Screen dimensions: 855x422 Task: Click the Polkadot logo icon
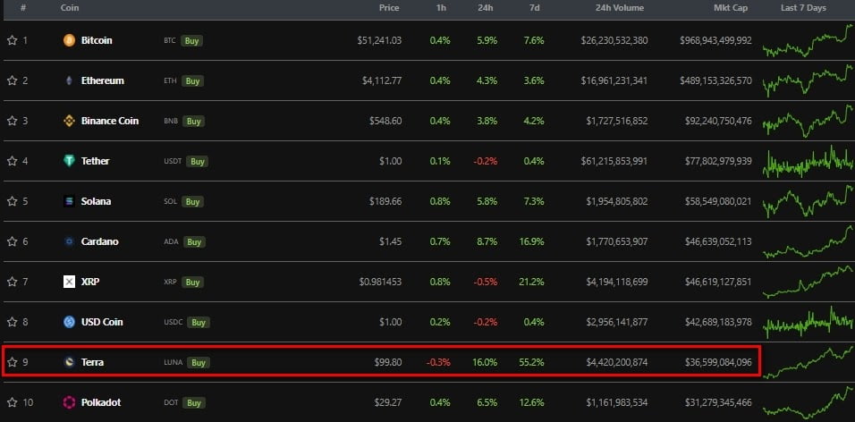pyautogui.click(x=69, y=402)
